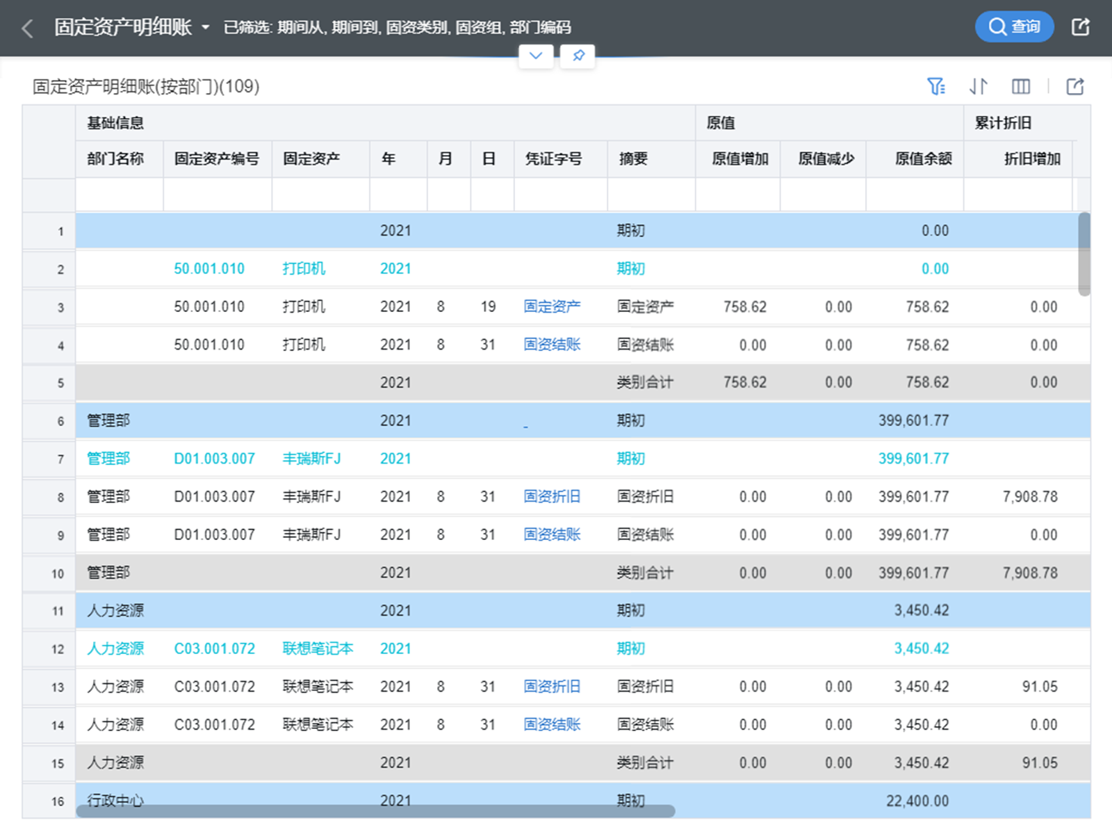Open the 固资结账 link in row 14
This screenshot has height=834, width=1112.
click(x=552, y=725)
